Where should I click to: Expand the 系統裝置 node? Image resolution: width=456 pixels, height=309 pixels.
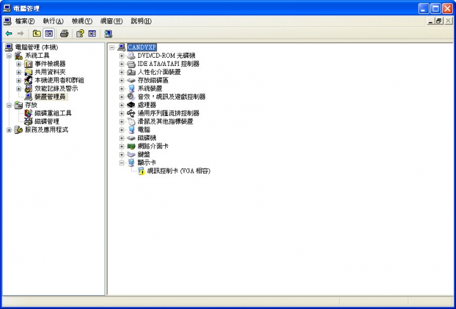pyautogui.click(x=122, y=89)
